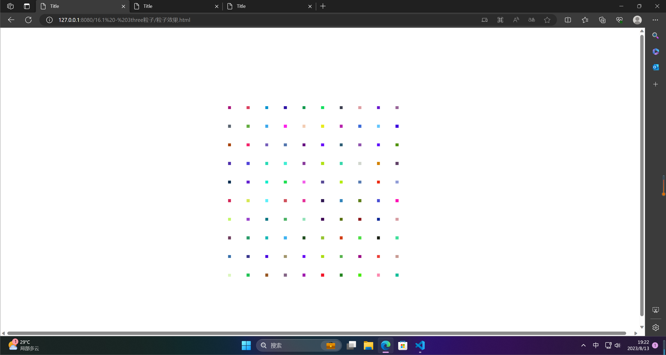Add this page to favorites with the star
The height and width of the screenshot is (355, 666).
pyautogui.click(x=547, y=20)
